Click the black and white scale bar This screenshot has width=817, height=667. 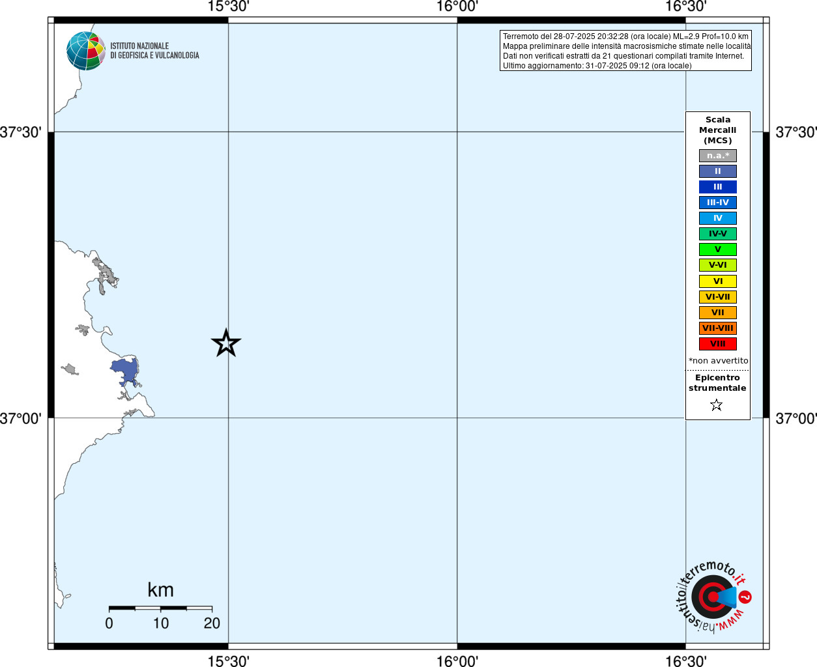pos(160,608)
